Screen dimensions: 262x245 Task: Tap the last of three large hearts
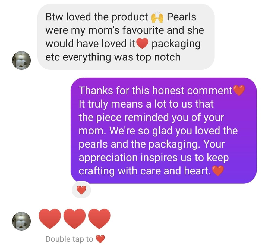99,219
